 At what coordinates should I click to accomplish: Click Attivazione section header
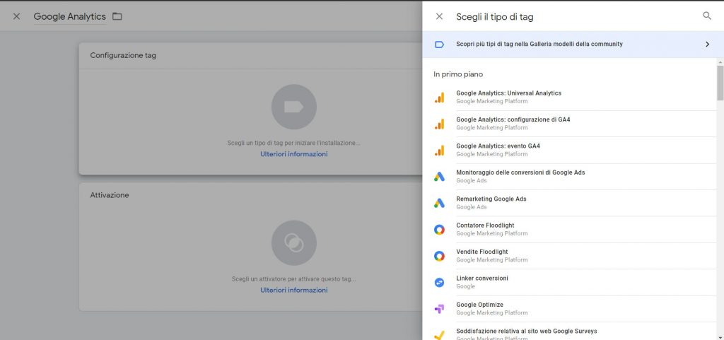coord(110,195)
